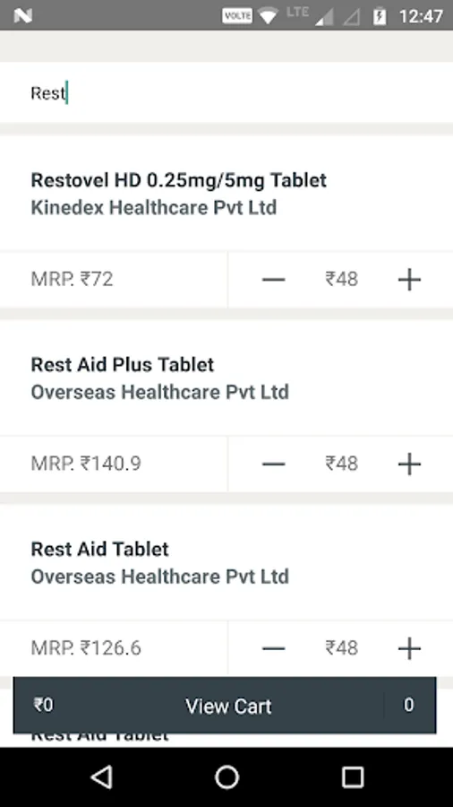This screenshot has height=807, width=453.
Task: Increase quantity of Restovel HD 0.25mg/5mg Tablet
Action: [409, 280]
